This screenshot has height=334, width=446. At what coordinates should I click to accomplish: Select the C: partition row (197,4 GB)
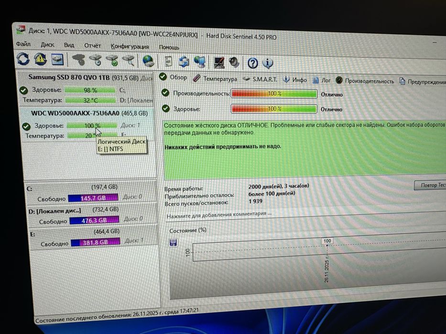(x=91, y=192)
